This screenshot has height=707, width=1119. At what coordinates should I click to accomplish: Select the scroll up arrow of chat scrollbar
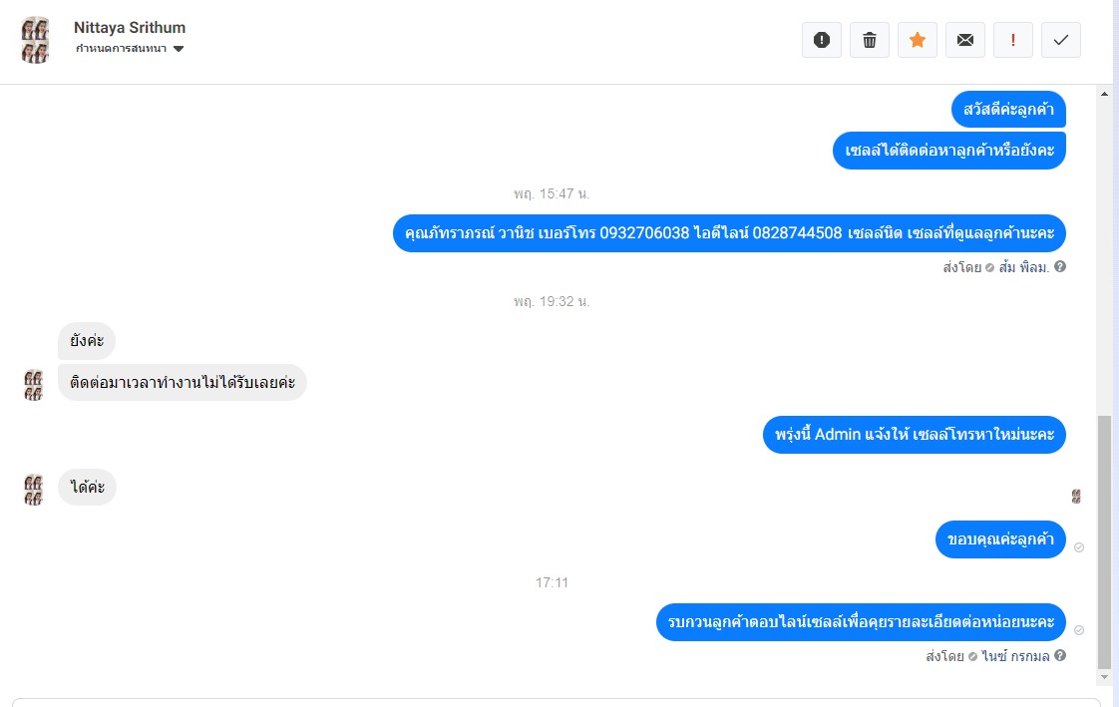1105,94
